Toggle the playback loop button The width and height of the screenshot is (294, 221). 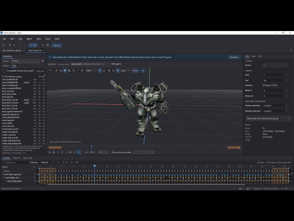point(79,152)
